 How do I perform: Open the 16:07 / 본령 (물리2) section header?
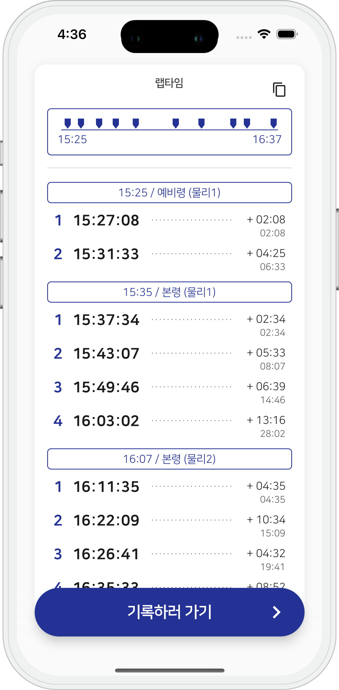coord(169,459)
